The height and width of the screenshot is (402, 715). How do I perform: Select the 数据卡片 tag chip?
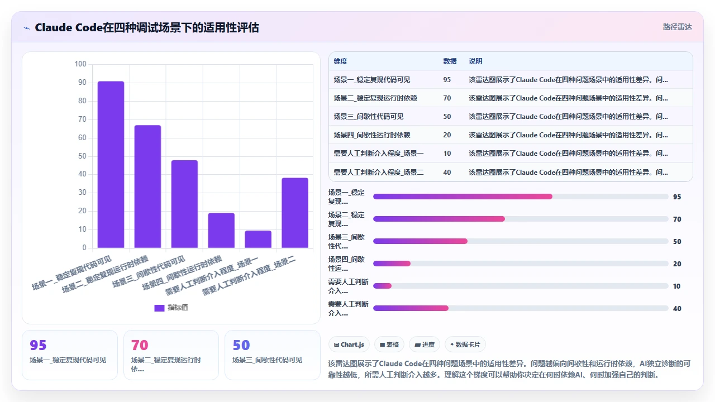(464, 344)
